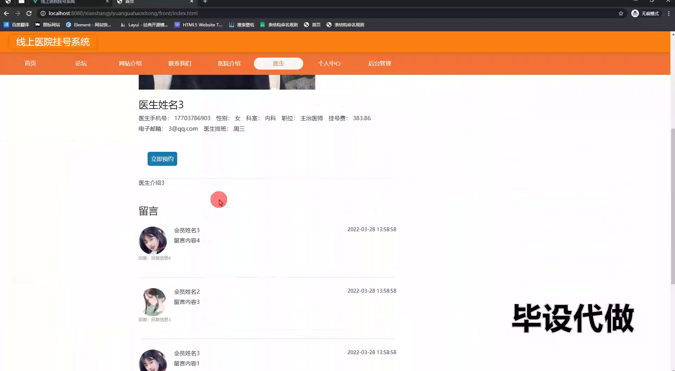
Task: Click the 医生排班 value 周三
Action: pyautogui.click(x=239, y=129)
